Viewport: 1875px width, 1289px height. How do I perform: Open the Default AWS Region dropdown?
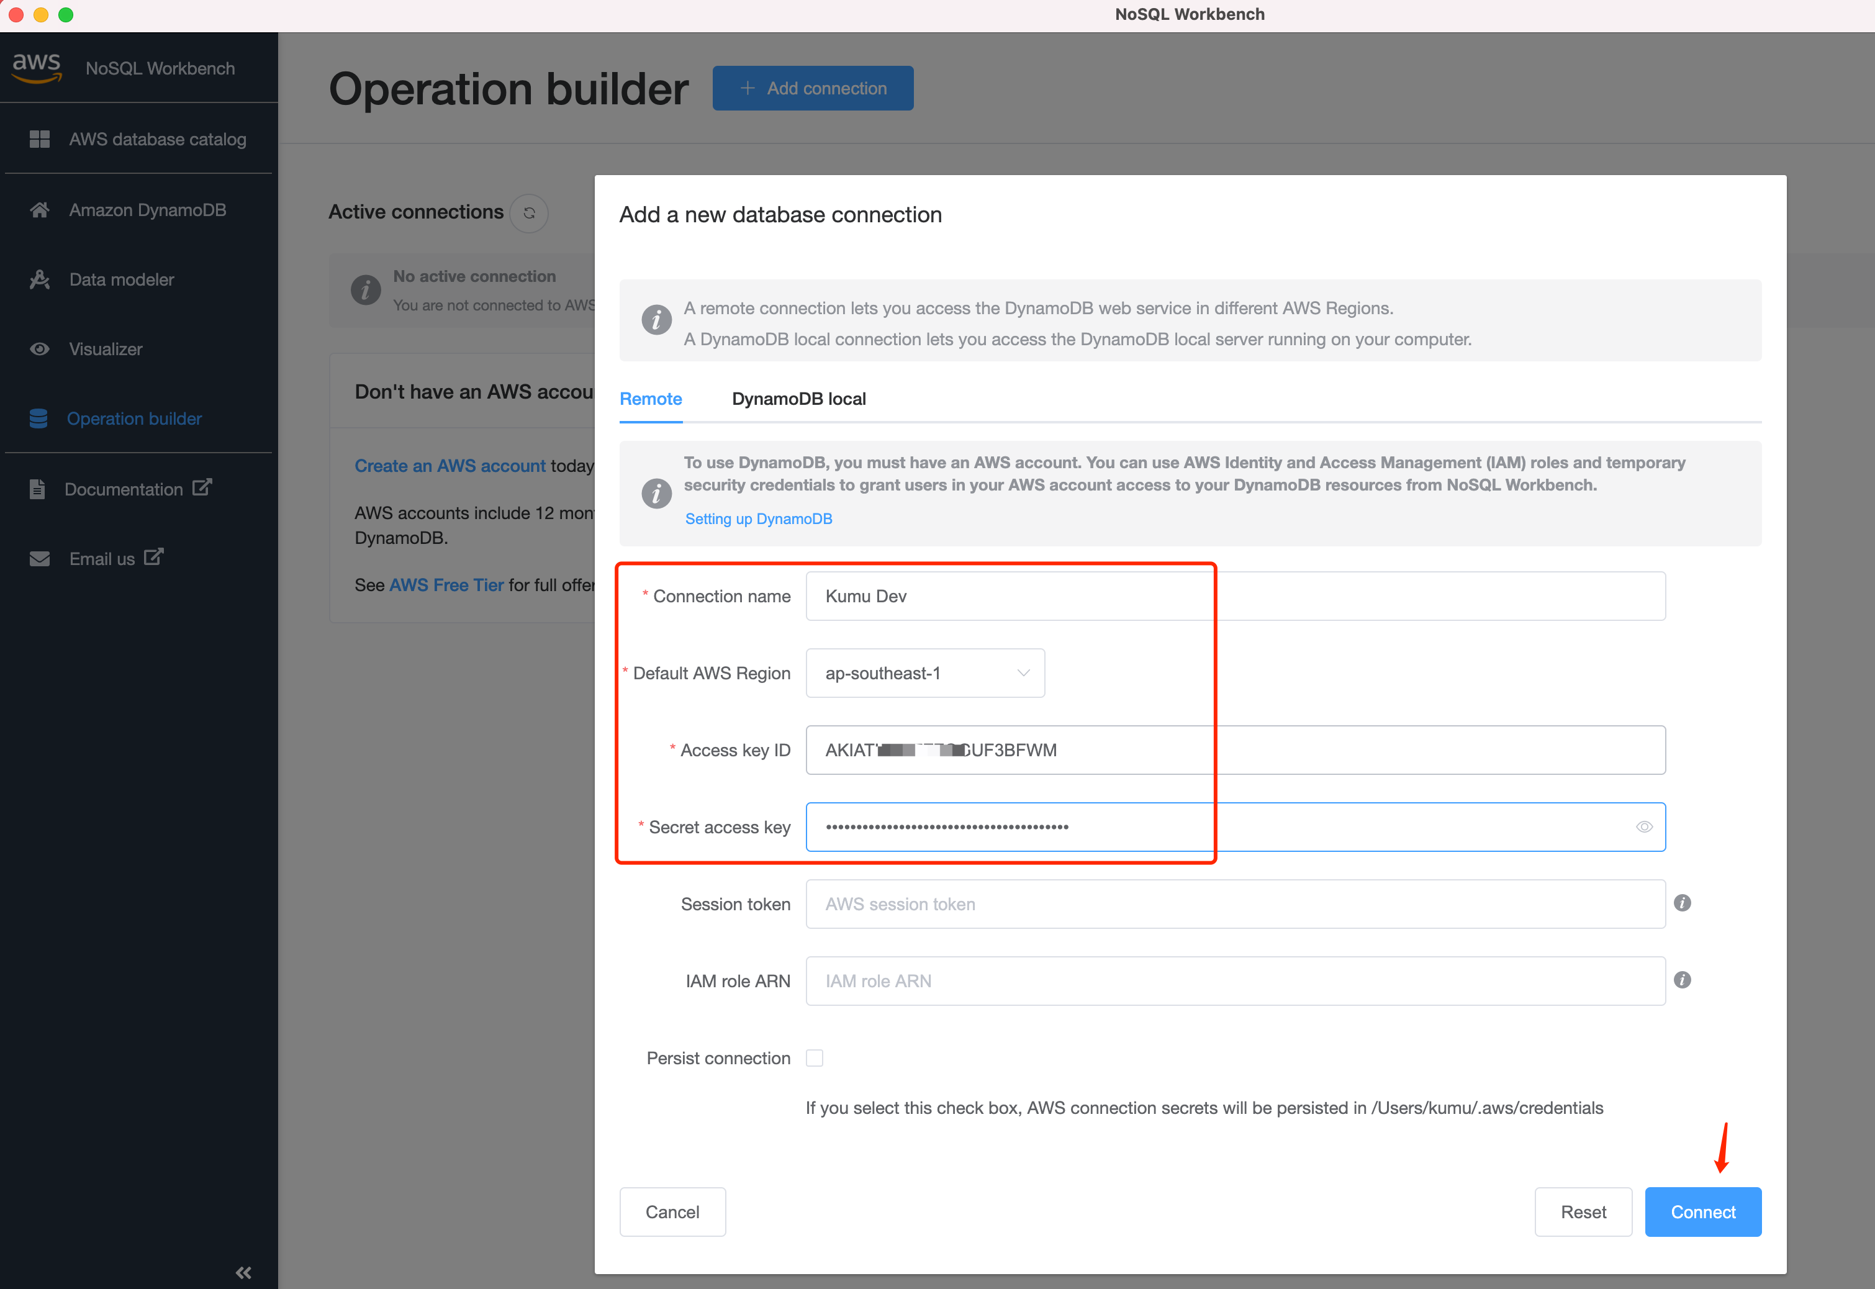tap(924, 673)
